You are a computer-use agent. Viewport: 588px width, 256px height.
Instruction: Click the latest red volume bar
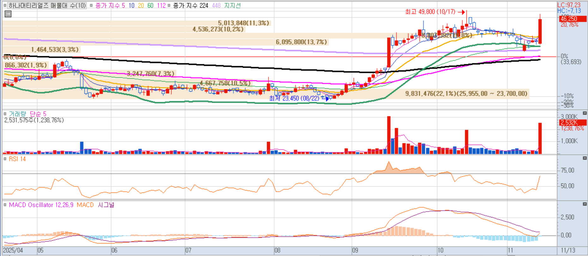[x=540, y=138]
